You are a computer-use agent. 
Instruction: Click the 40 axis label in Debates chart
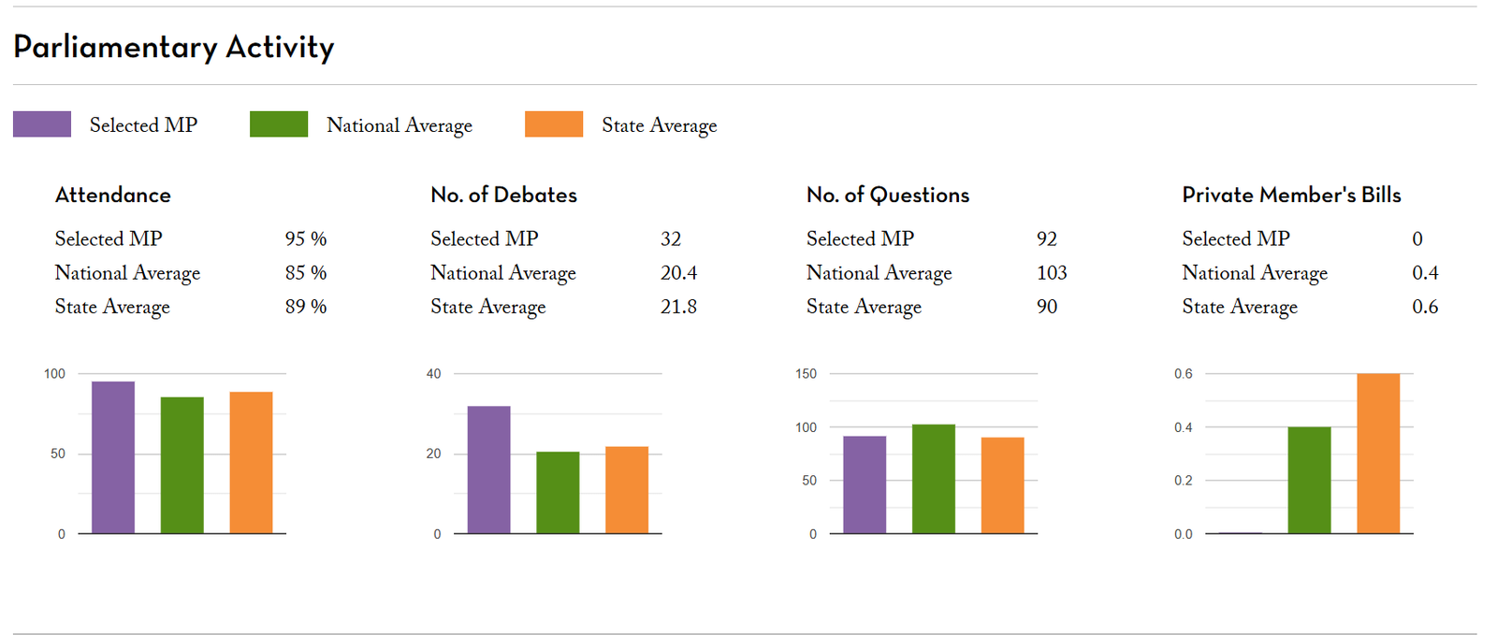click(433, 374)
